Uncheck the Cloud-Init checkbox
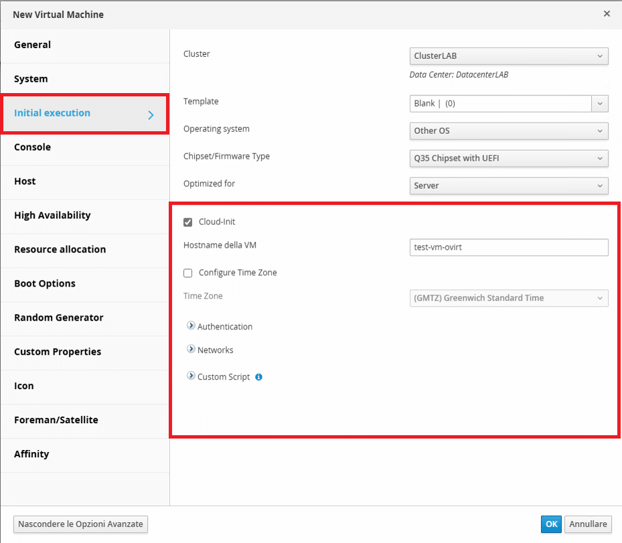Image resolution: width=622 pixels, height=543 pixels. 188,222
